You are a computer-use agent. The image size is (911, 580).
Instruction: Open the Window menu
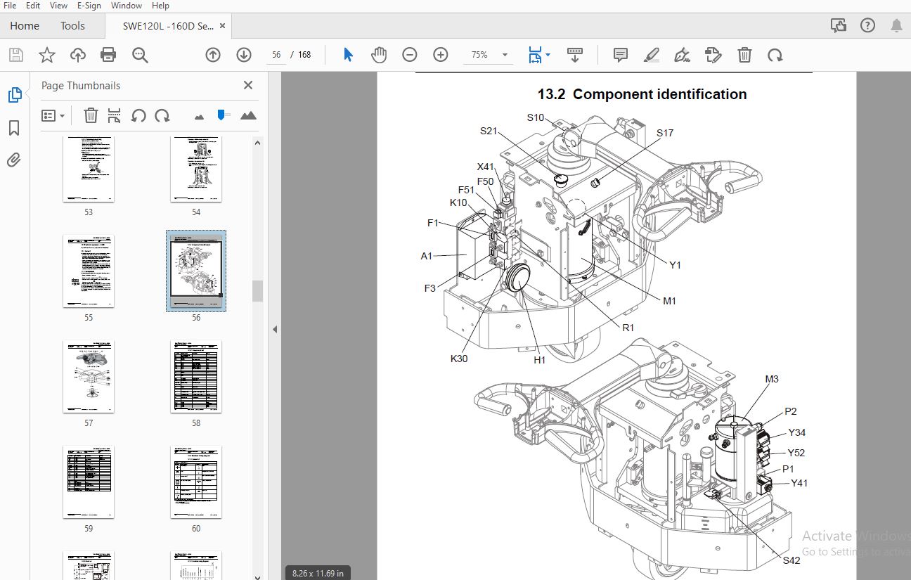point(127,6)
